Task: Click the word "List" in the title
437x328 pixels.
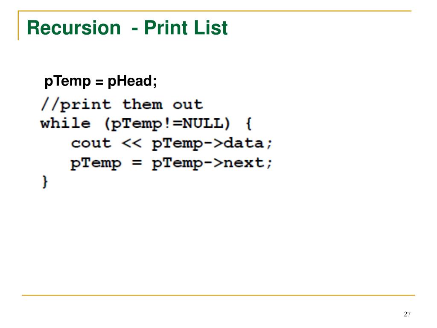Action: [212, 28]
